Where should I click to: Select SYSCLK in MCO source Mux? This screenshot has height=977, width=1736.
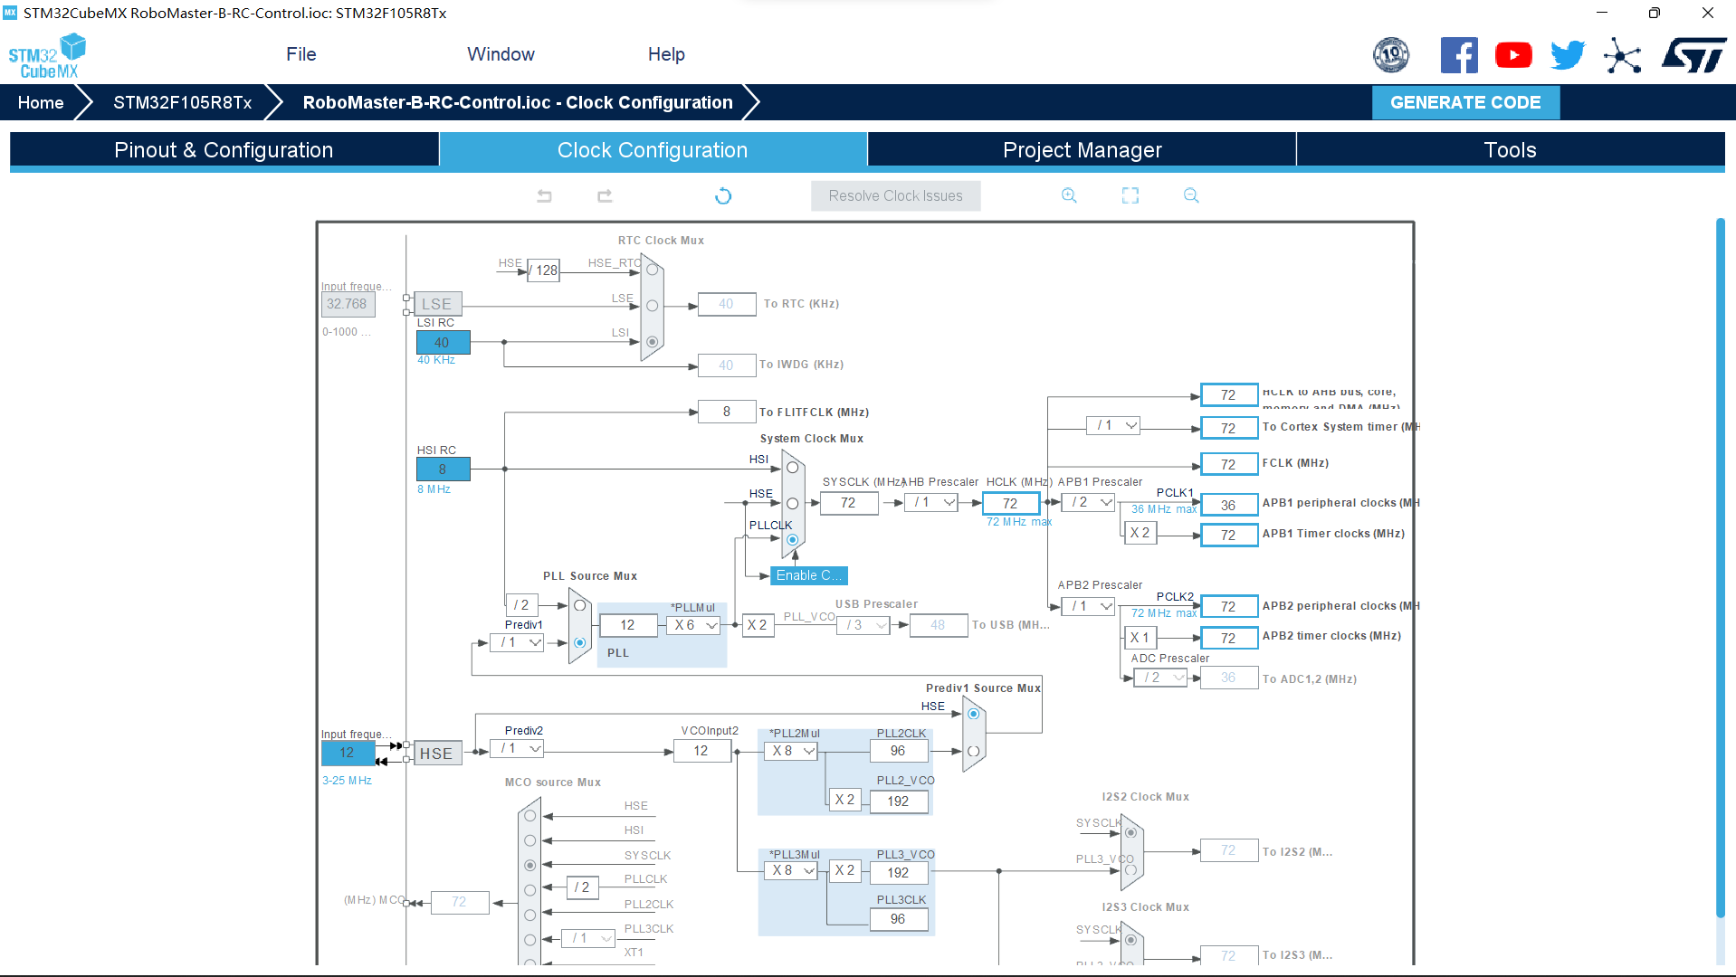point(529,866)
